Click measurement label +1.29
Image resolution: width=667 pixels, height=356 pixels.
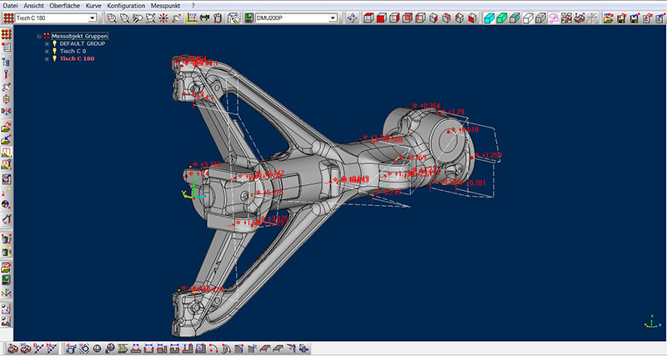(455, 113)
